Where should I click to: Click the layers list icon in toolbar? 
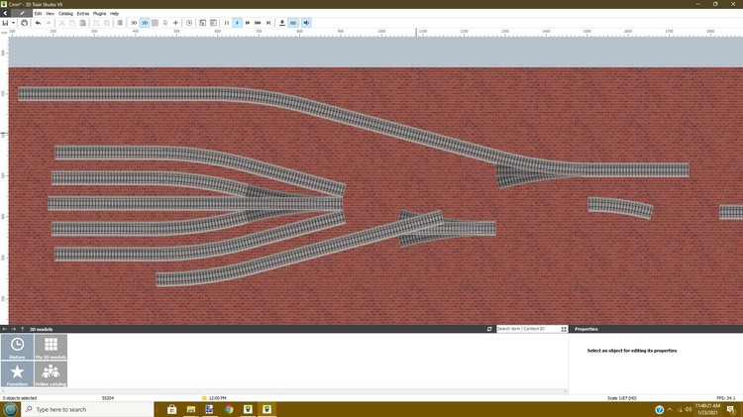(120, 23)
